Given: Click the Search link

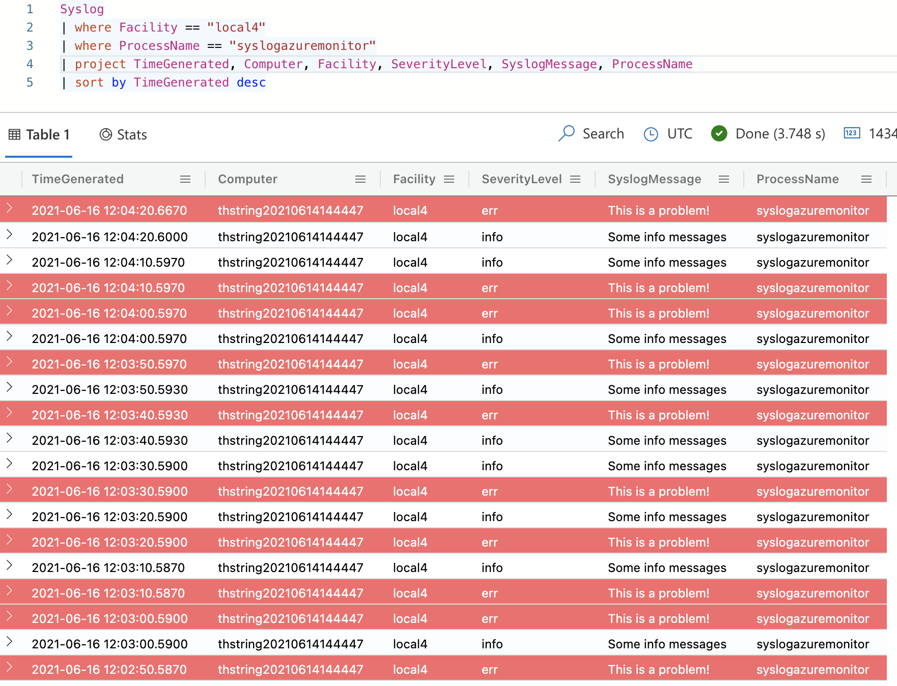Looking at the screenshot, I should [604, 134].
